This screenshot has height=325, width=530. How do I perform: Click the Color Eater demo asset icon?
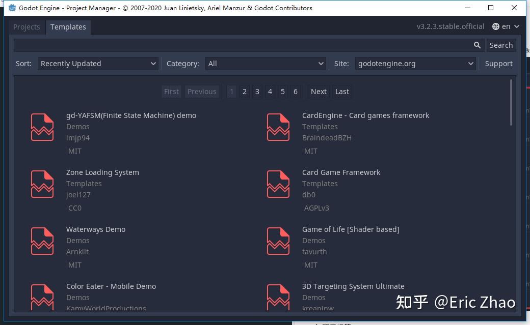pyautogui.click(x=42, y=297)
